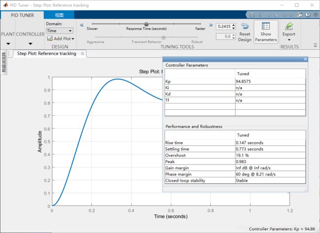Collapse the toolstrip with the minimize arrow
Viewport: 320px width, 233px height.
coord(315,45)
